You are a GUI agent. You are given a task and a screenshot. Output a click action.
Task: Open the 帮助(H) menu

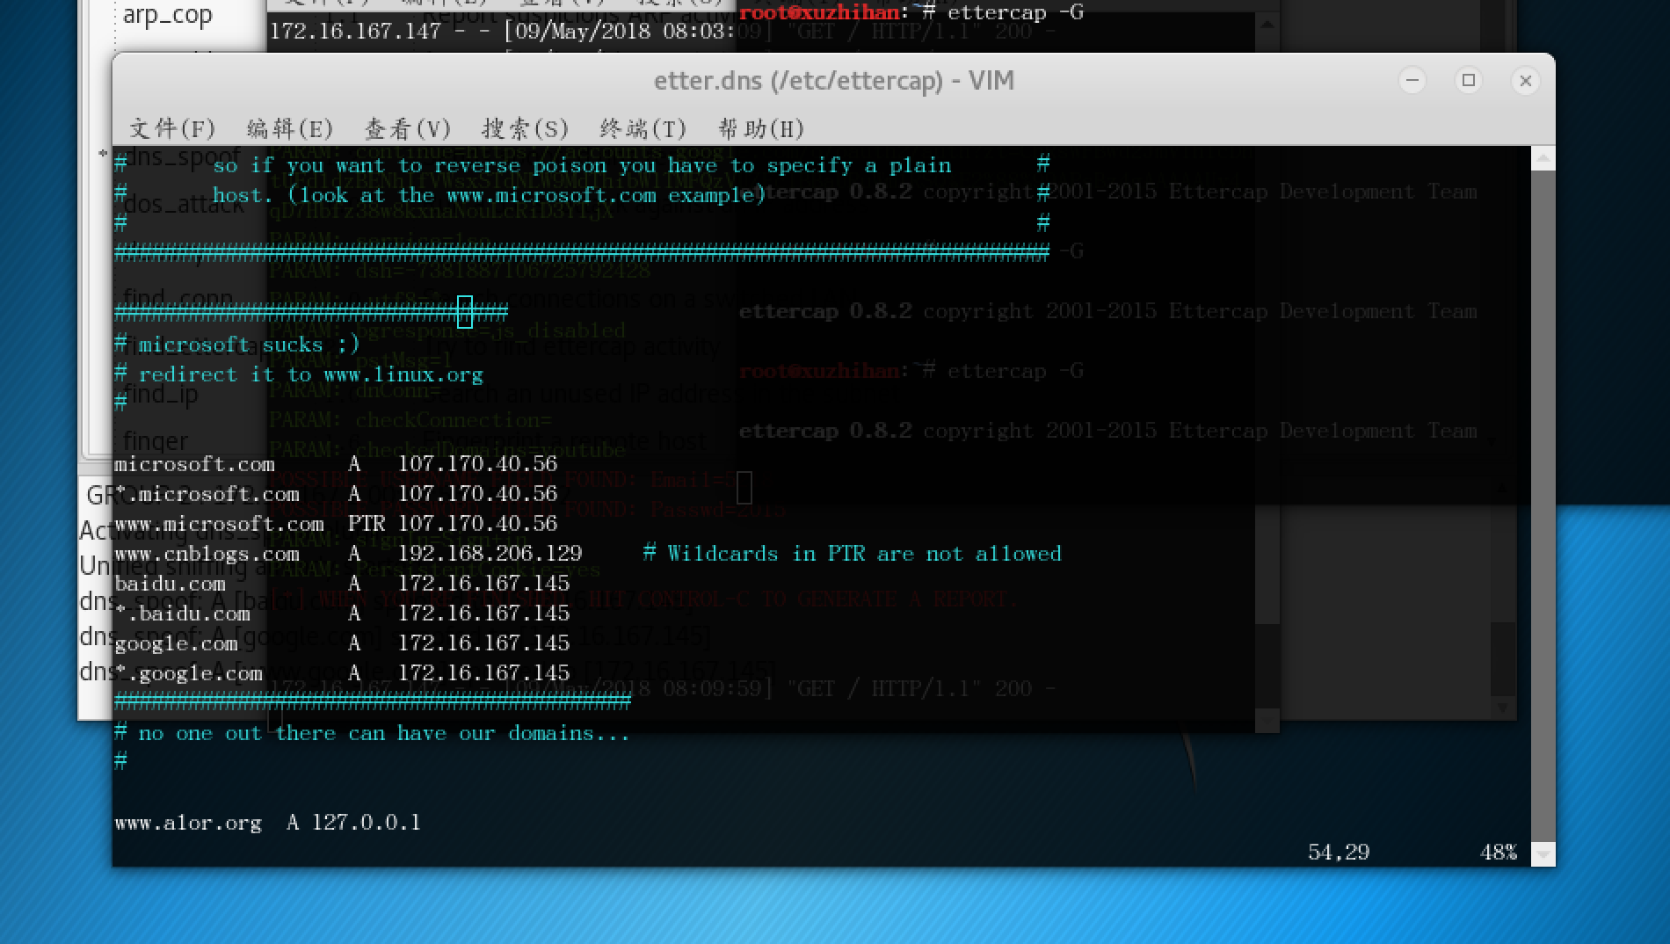click(x=761, y=129)
